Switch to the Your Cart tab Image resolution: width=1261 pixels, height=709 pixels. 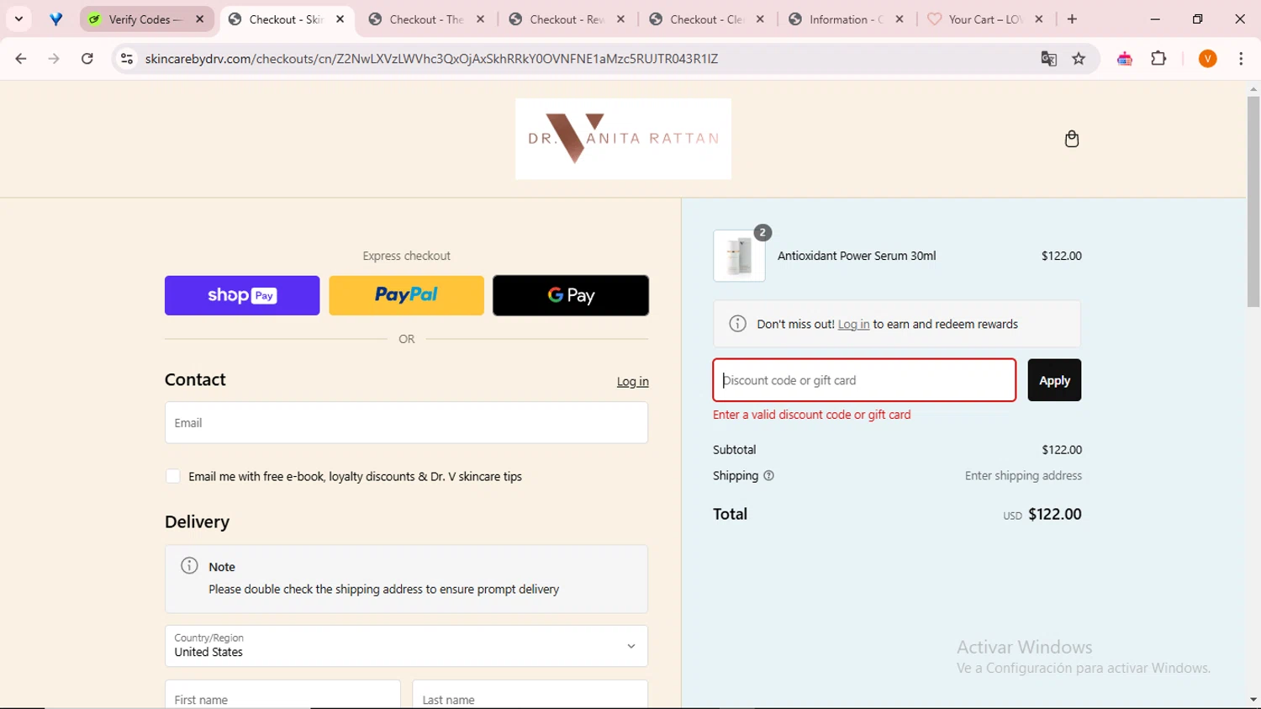tap(987, 19)
